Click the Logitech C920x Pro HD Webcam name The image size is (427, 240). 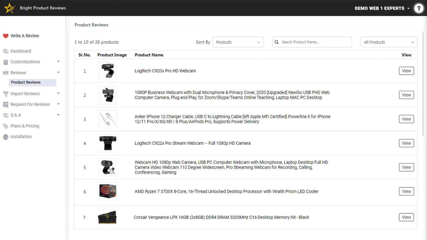(x=165, y=71)
